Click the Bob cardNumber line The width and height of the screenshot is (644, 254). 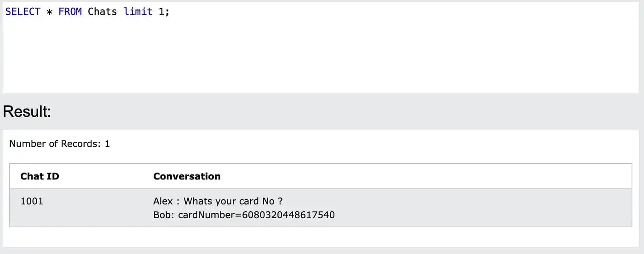coord(244,214)
